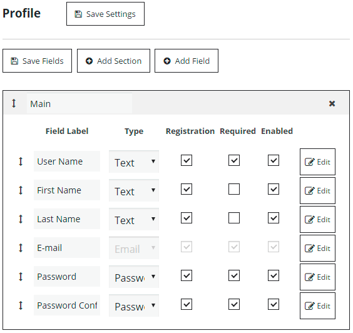Image resolution: width=353 pixels, height=333 pixels.
Task: Toggle Enabled checkbox for User Name
Action: pos(274,160)
